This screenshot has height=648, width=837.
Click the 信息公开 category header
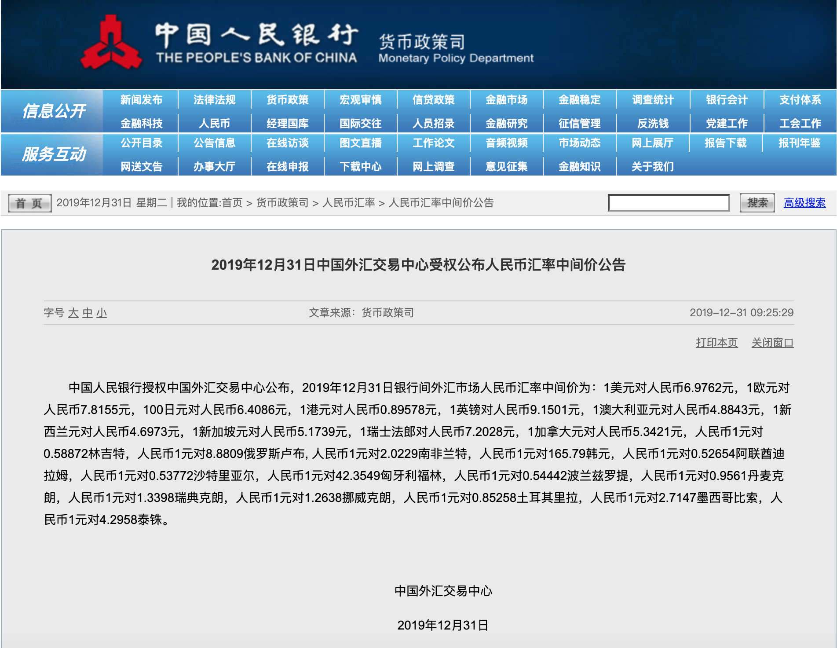pyautogui.click(x=54, y=111)
